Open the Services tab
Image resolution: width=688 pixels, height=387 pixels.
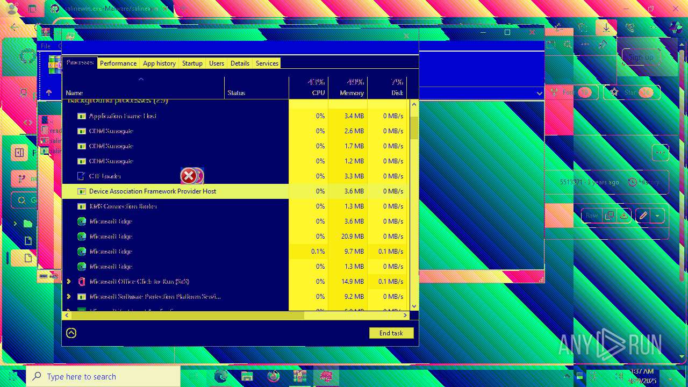point(267,63)
